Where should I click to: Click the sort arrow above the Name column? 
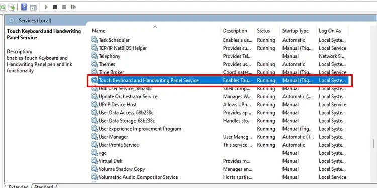(155, 27)
